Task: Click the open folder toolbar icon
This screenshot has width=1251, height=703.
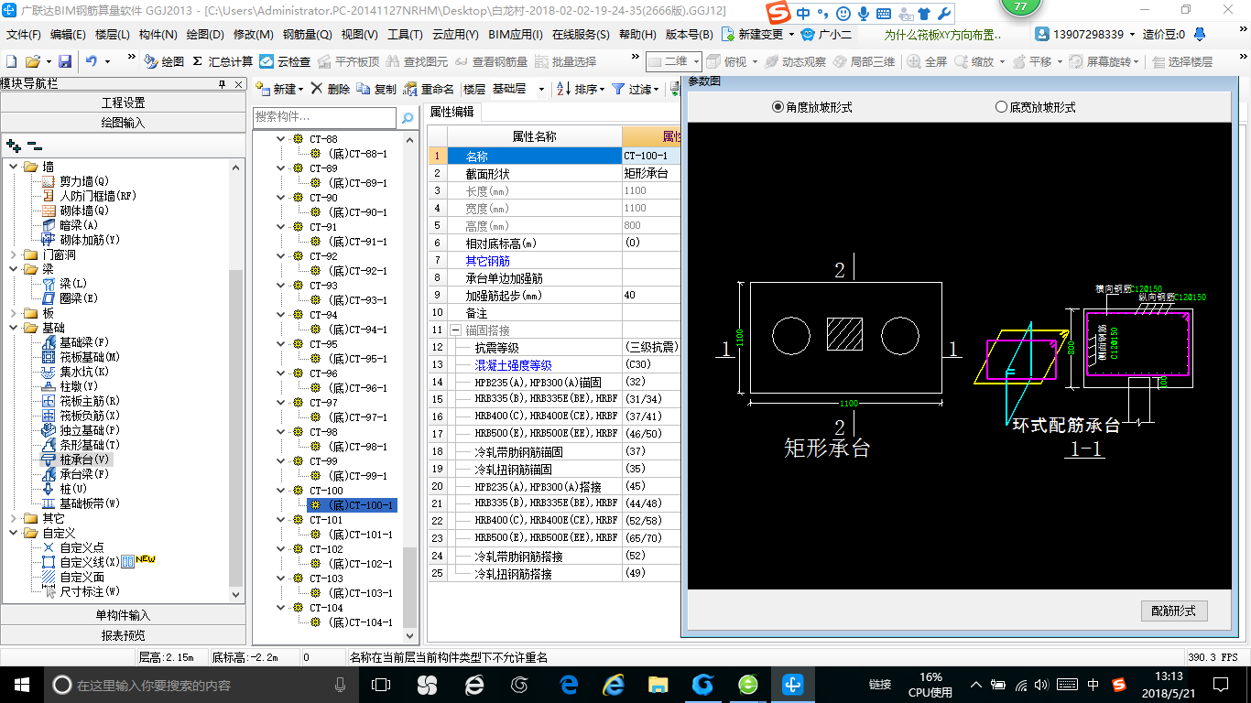Action: click(x=32, y=61)
